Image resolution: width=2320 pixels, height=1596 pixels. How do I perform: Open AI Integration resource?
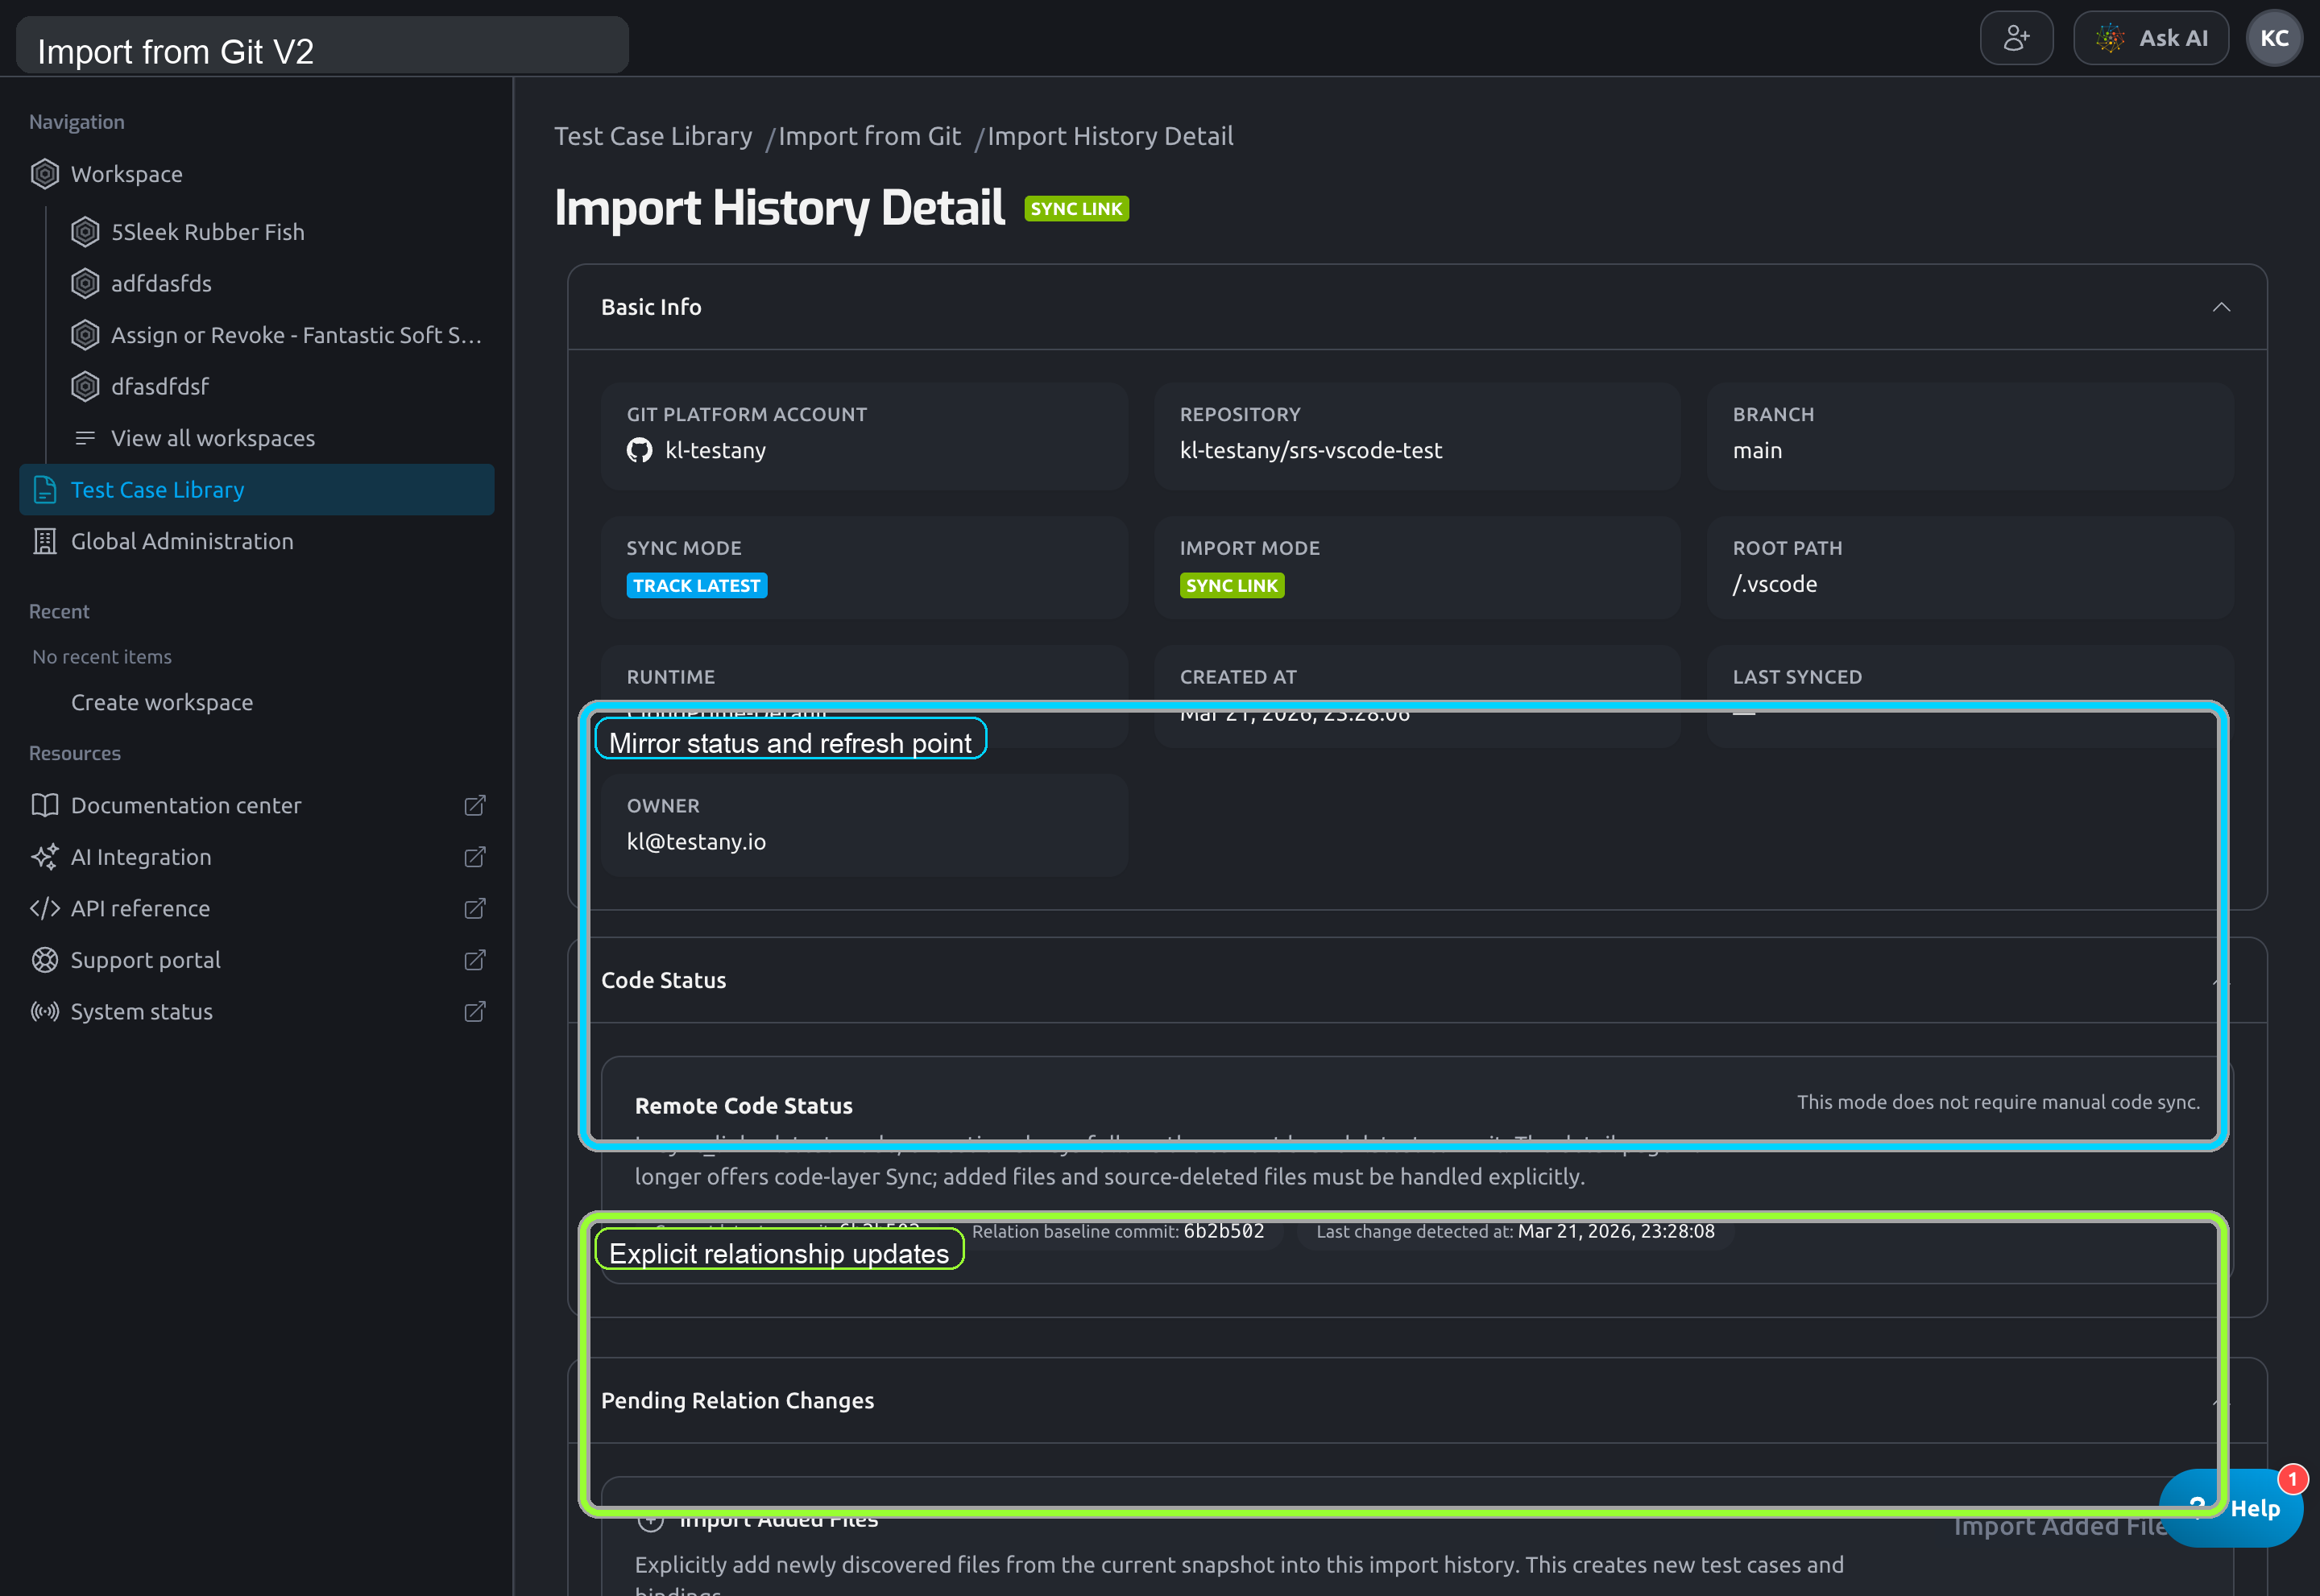[140, 857]
